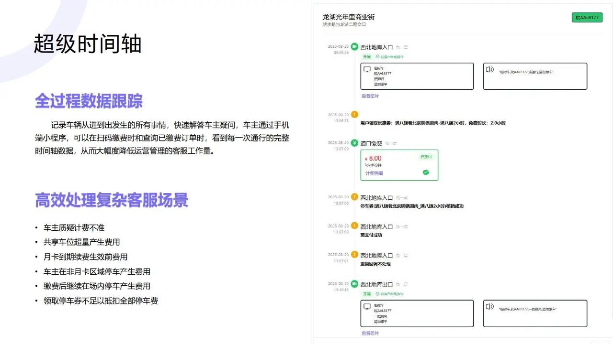Click the yellow marker on 预支付成功 event
Viewport: 613px width, 344px height.
pos(354,226)
